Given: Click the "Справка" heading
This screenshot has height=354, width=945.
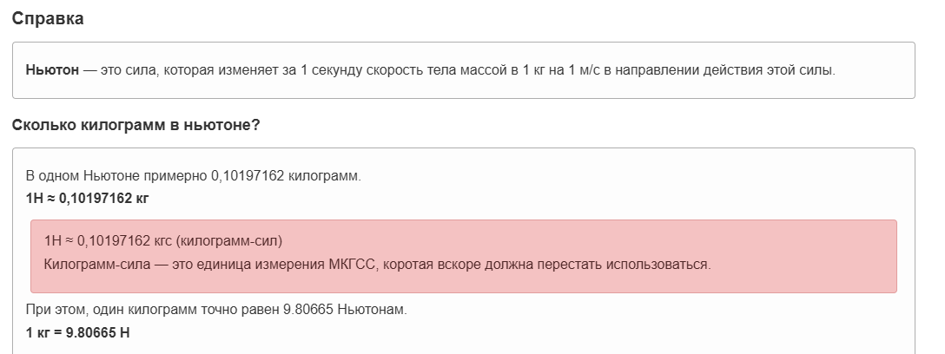Looking at the screenshot, I should point(48,19).
